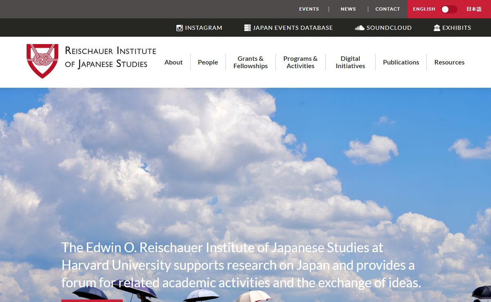Select the ENGLISH language label
This screenshot has height=302, width=491.
point(424,9)
